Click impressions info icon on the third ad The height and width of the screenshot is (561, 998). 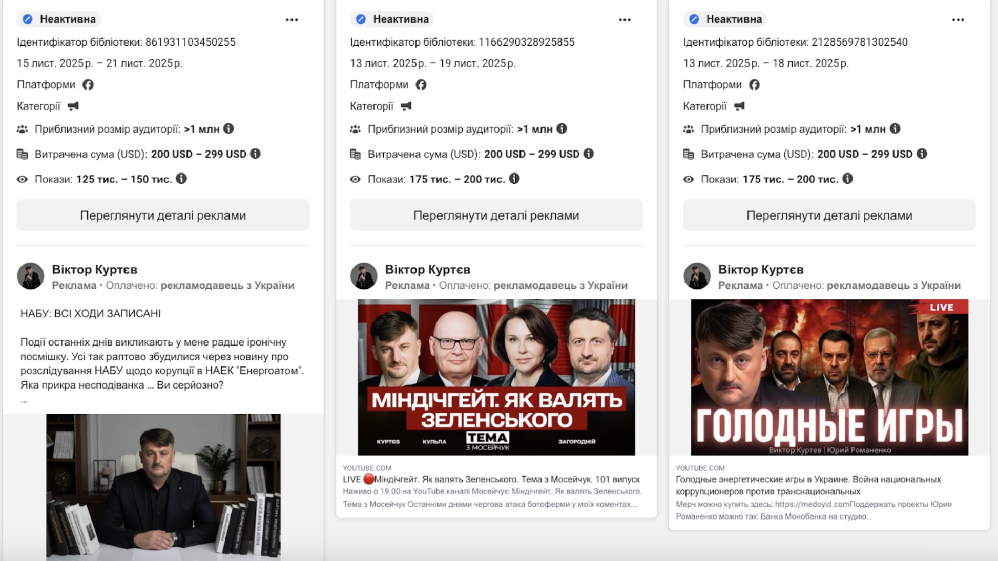(847, 179)
